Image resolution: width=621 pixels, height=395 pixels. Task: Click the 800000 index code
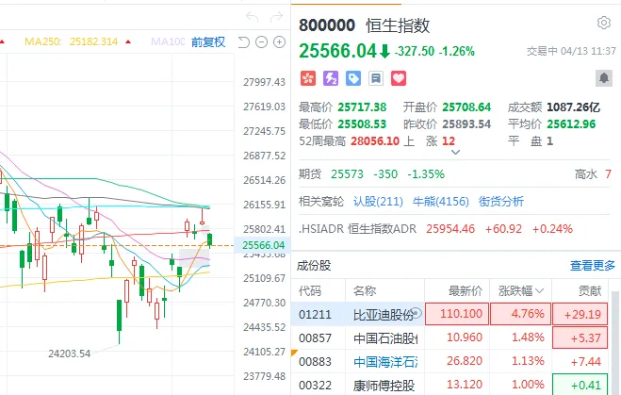point(327,25)
